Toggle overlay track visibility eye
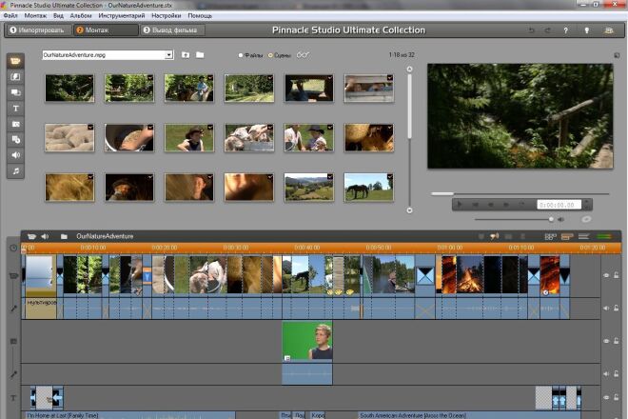 point(606,341)
